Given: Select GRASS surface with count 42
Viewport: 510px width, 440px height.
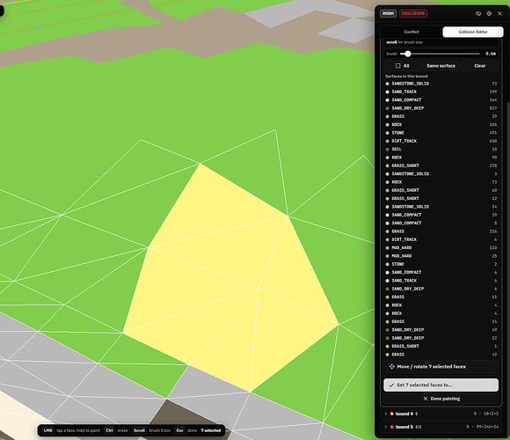Looking at the screenshot, I should pos(441,355).
